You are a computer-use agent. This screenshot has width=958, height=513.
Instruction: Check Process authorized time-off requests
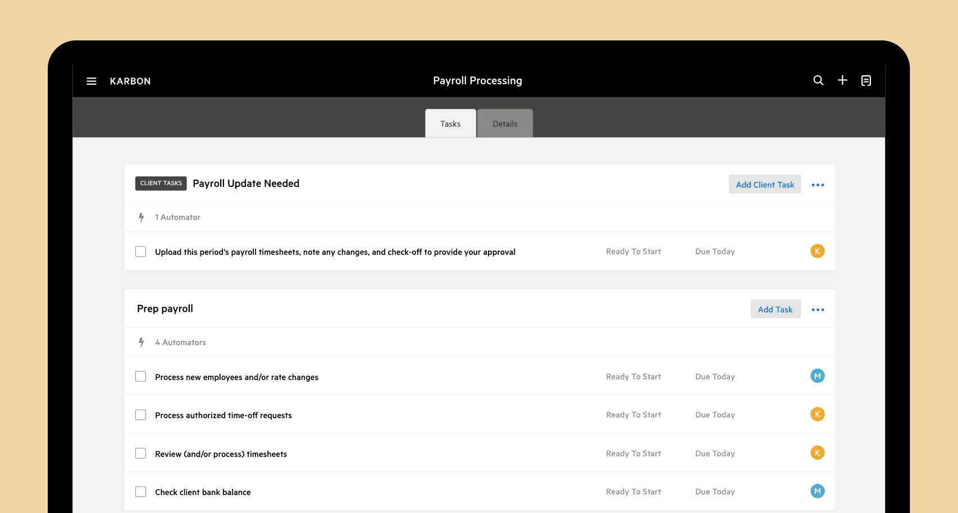(x=140, y=415)
